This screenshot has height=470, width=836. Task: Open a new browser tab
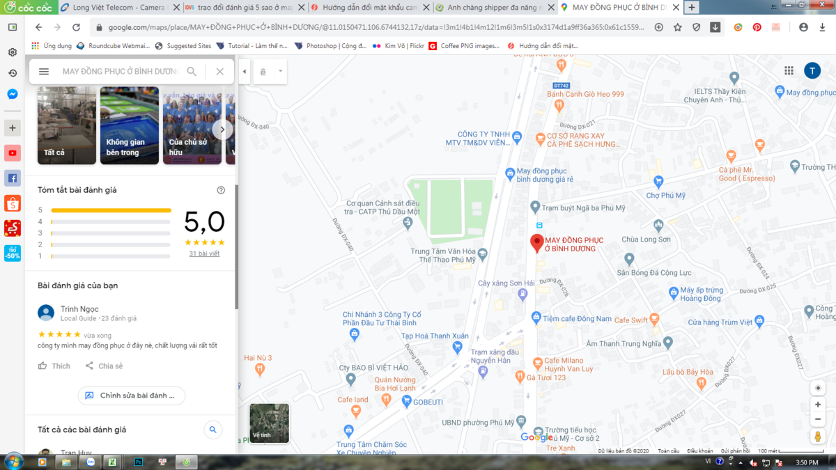coord(691,8)
